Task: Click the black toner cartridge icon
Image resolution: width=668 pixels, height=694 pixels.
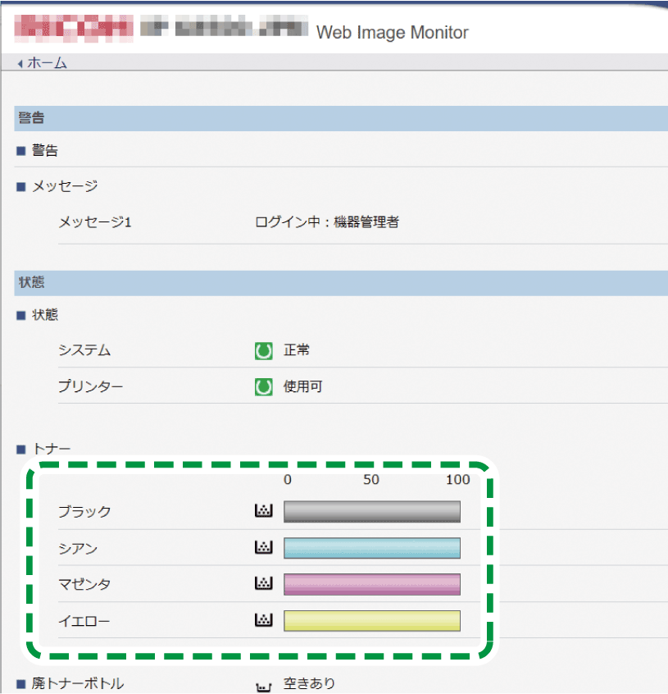Action: click(263, 511)
